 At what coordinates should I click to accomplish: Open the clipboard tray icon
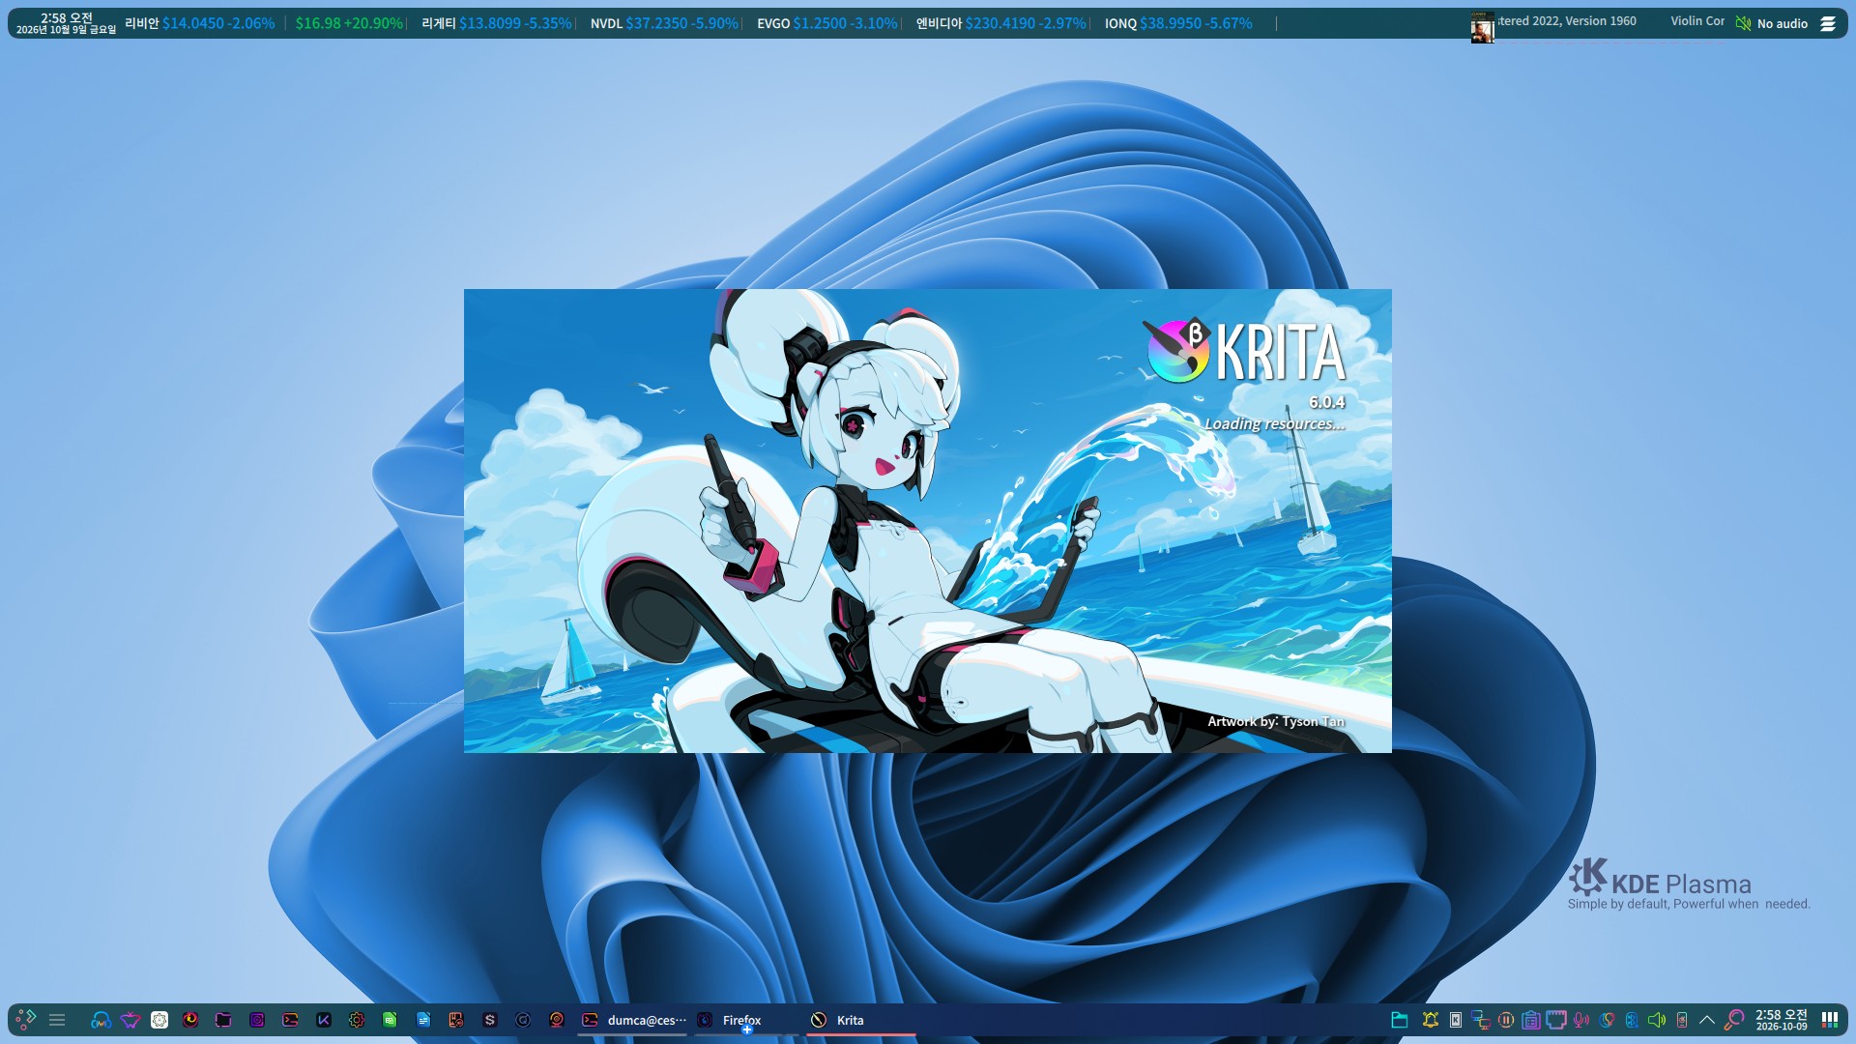(x=1531, y=1020)
